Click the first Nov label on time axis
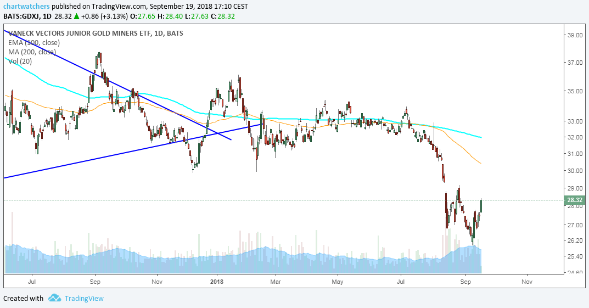589x308 pixels. click(156, 282)
